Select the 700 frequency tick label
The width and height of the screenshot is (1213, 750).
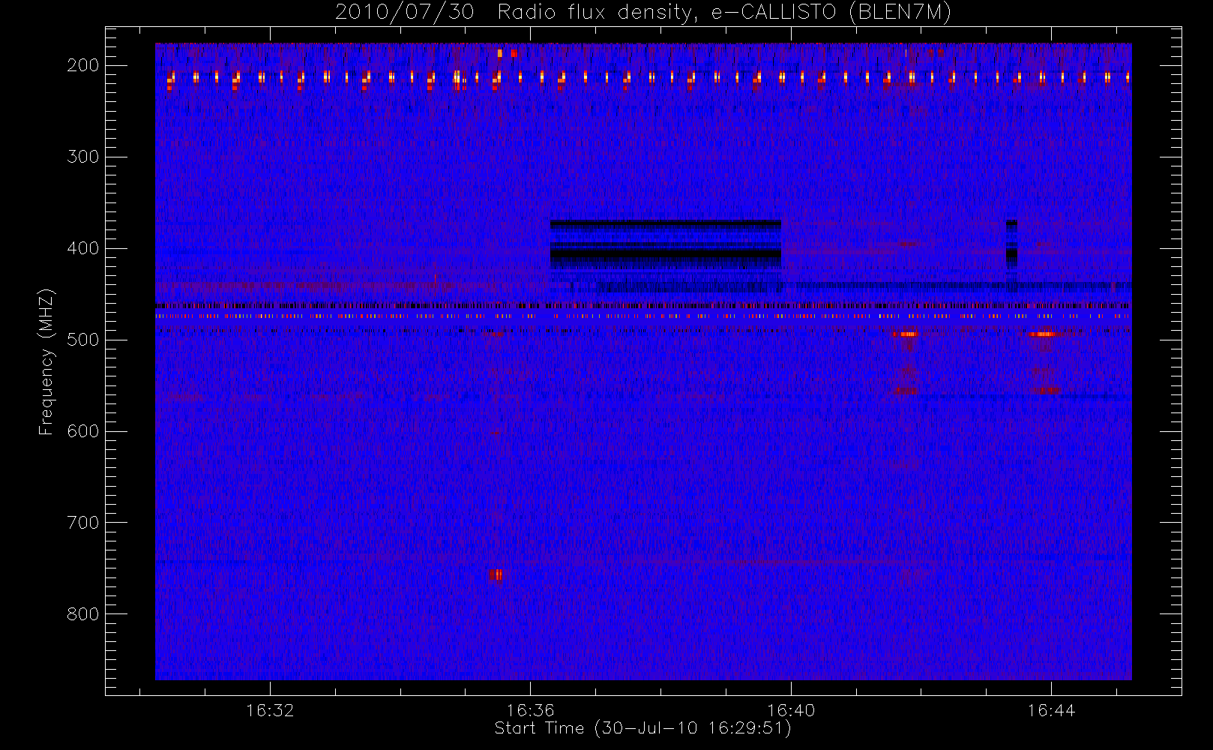pos(83,523)
